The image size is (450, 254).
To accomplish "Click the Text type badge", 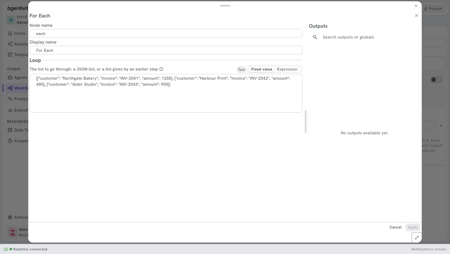I will (241, 69).
